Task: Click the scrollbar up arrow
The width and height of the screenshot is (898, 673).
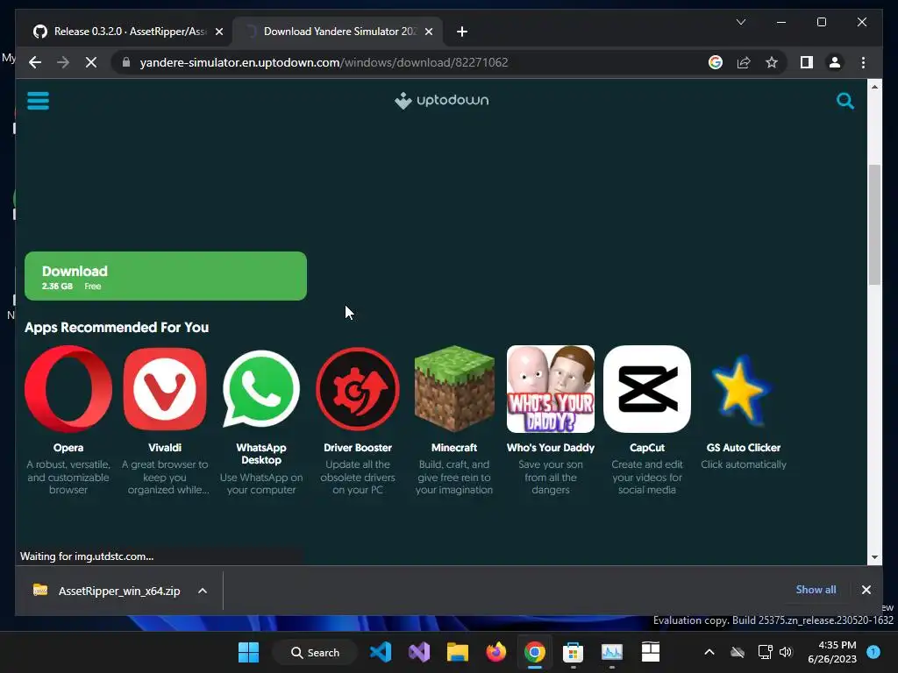Action: click(x=874, y=87)
